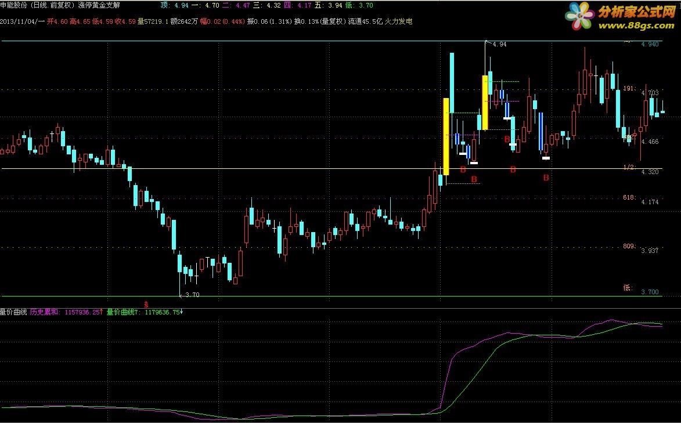681x423 pixels.
Task: Select the 一: 4.70 level label
Action: coord(206,5)
